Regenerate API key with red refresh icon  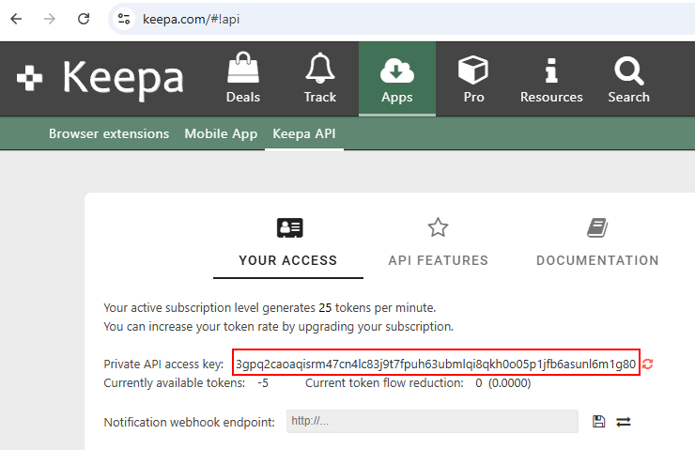[648, 364]
